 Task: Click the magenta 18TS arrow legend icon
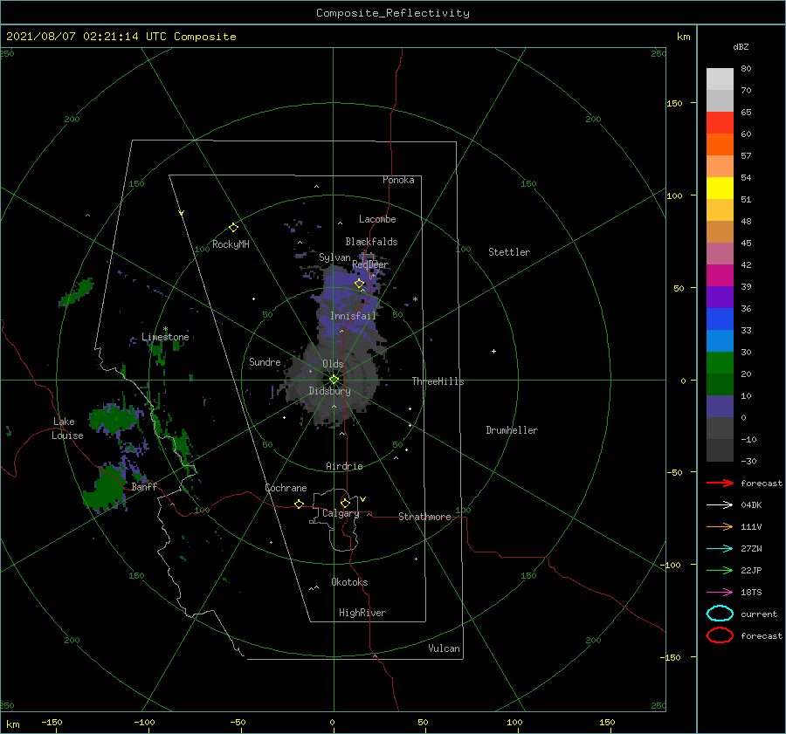[x=720, y=593]
